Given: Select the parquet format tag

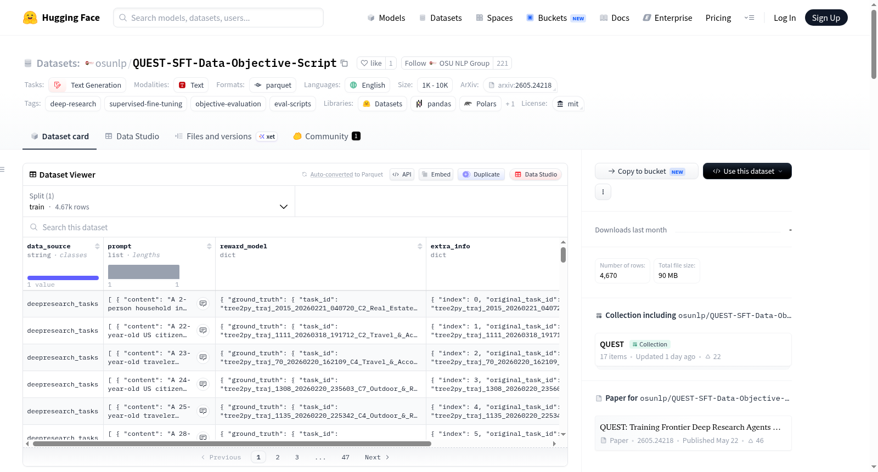Looking at the screenshot, I should tap(273, 85).
